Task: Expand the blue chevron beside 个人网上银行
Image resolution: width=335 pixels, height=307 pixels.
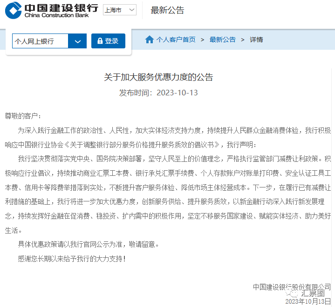Action: [77, 41]
